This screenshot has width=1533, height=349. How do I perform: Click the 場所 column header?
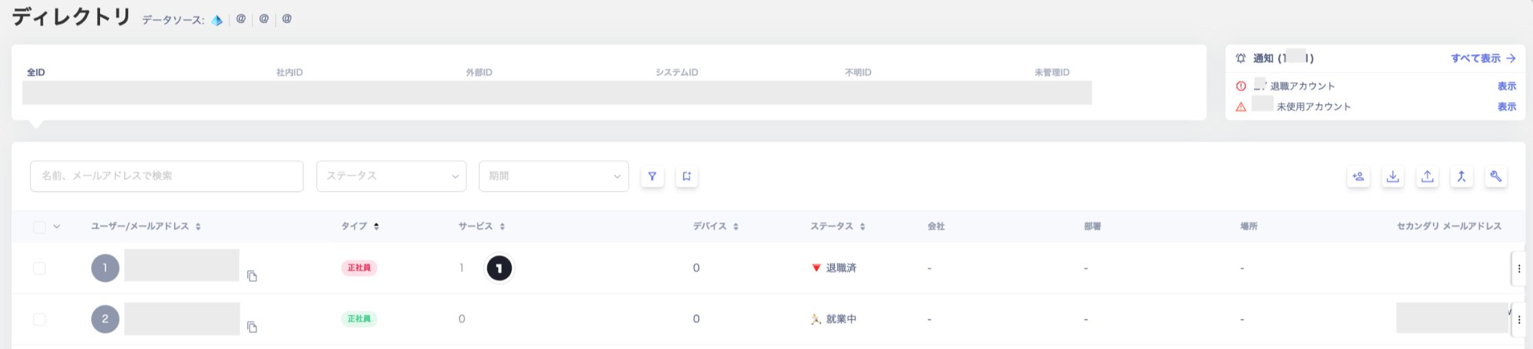(1249, 227)
